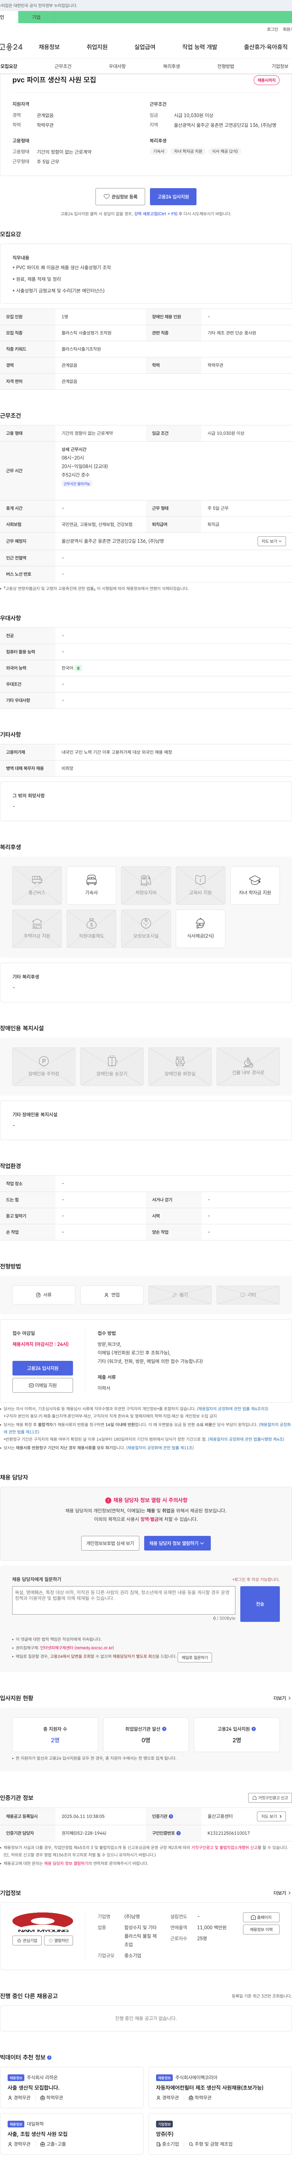Switch to the 모집요강 tab
Screen dimensions: 292x2182
pyautogui.click(x=9, y=66)
